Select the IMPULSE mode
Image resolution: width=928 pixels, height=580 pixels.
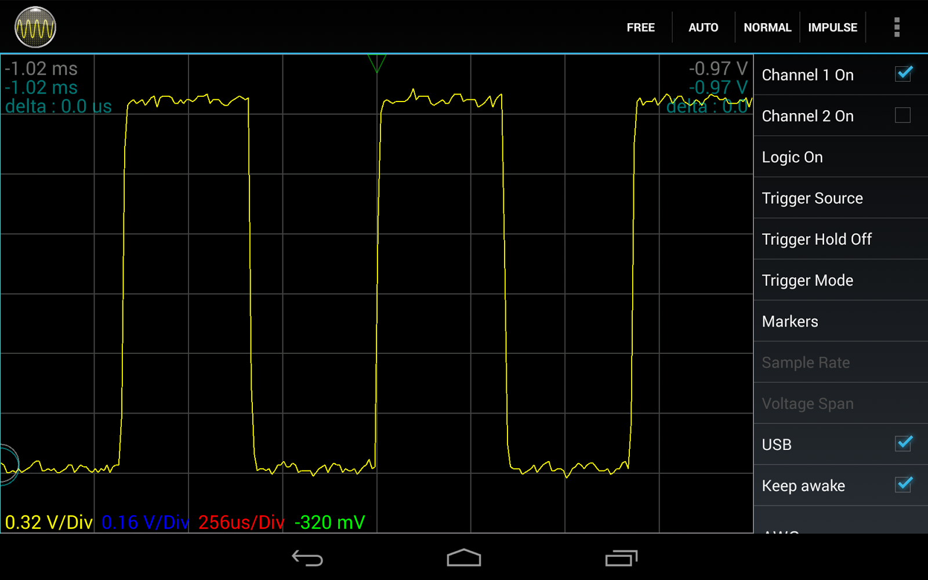point(832,27)
